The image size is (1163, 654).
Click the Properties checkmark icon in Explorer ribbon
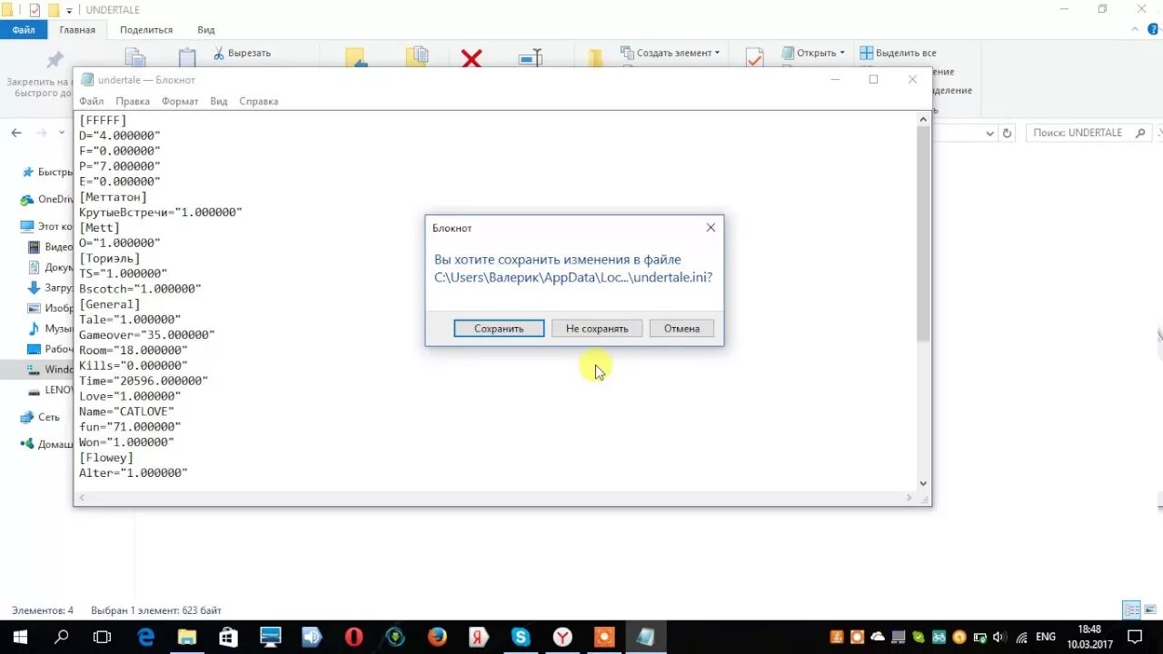[754, 57]
